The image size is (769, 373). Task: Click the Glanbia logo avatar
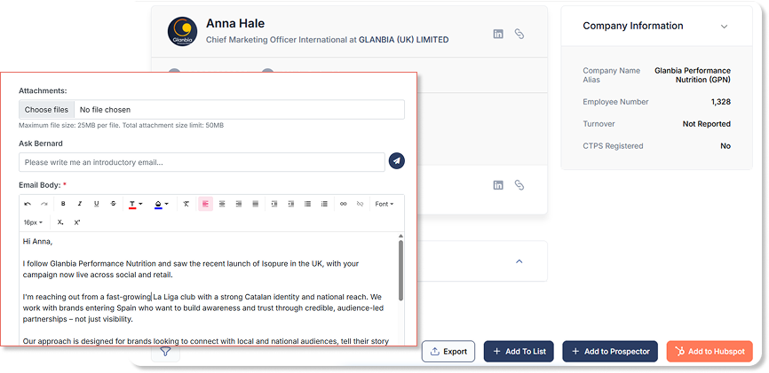pyautogui.click(x=182, y=31)
